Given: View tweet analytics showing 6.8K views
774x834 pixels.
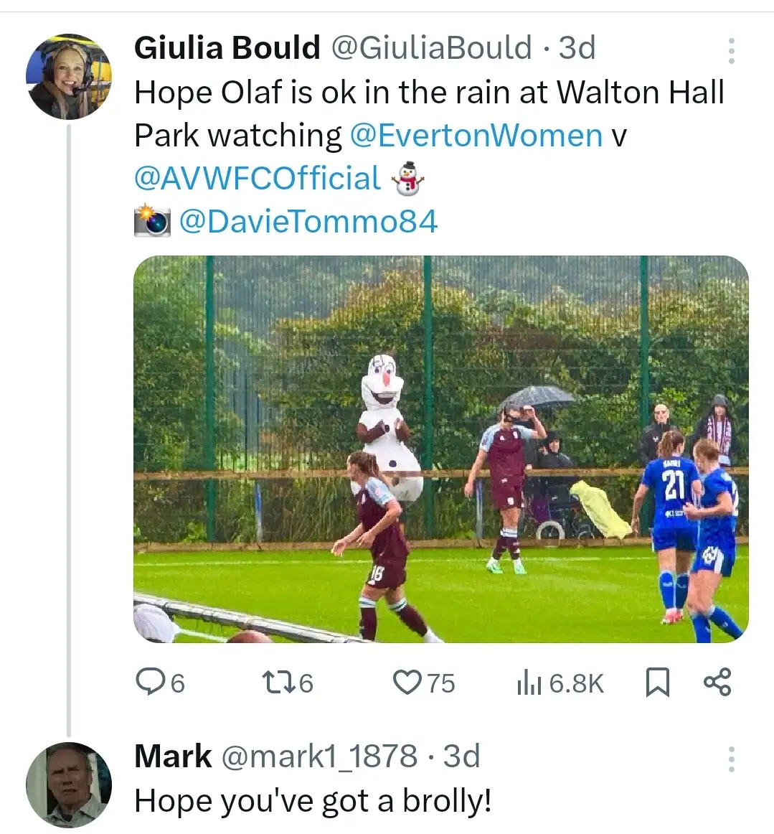Looking at the screenshot, I should 560,683.
